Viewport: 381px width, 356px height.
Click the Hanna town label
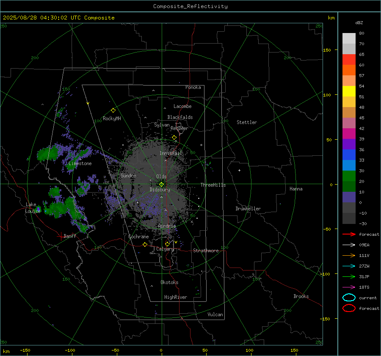(x=296, y=189)
